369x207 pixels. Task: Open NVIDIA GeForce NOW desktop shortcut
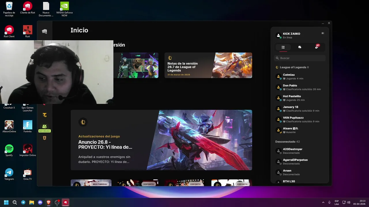pos(65,9)
